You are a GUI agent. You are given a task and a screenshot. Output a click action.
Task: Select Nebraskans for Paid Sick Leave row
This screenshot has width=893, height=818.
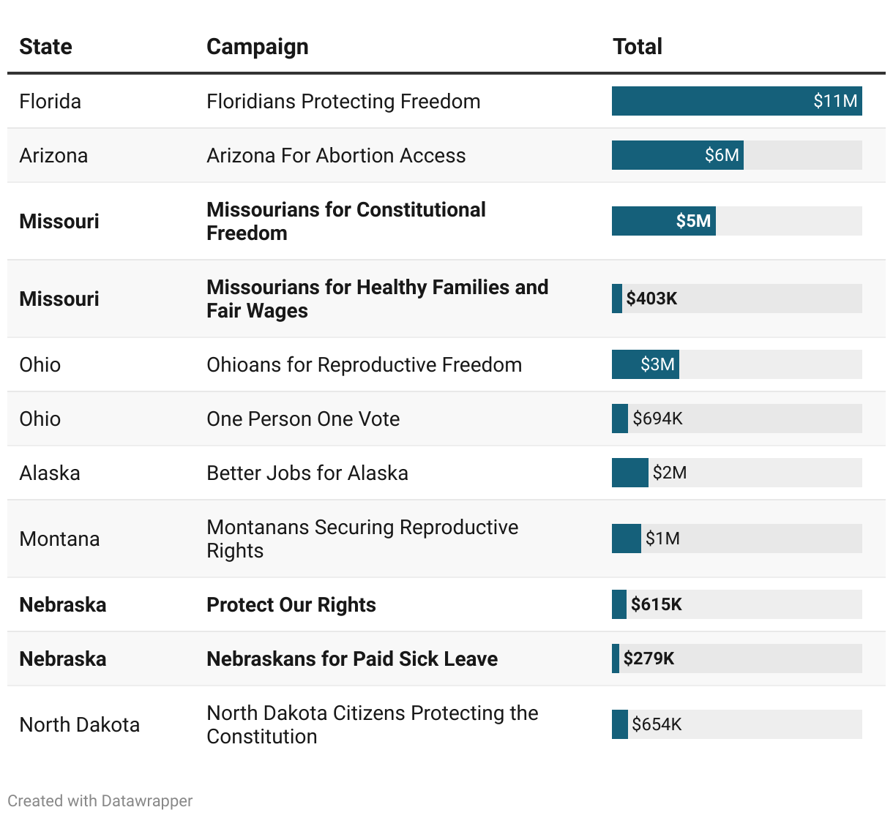tap(351, 658)
